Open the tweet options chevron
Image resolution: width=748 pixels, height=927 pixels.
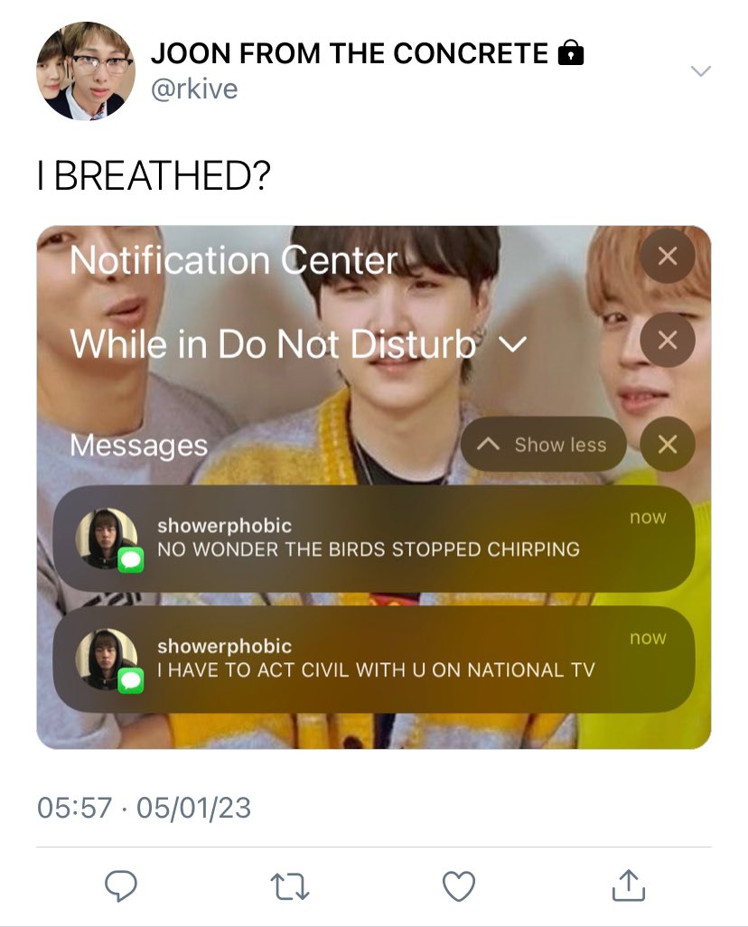(701, 71)
